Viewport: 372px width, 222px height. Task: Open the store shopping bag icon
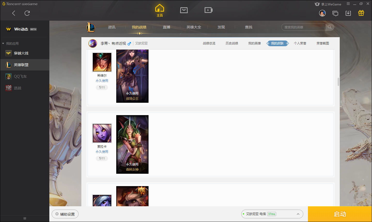coord(184,10)
